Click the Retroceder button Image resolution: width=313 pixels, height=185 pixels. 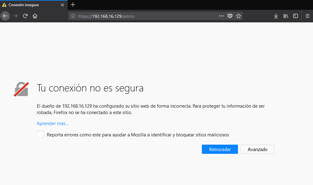click(220, 149)
